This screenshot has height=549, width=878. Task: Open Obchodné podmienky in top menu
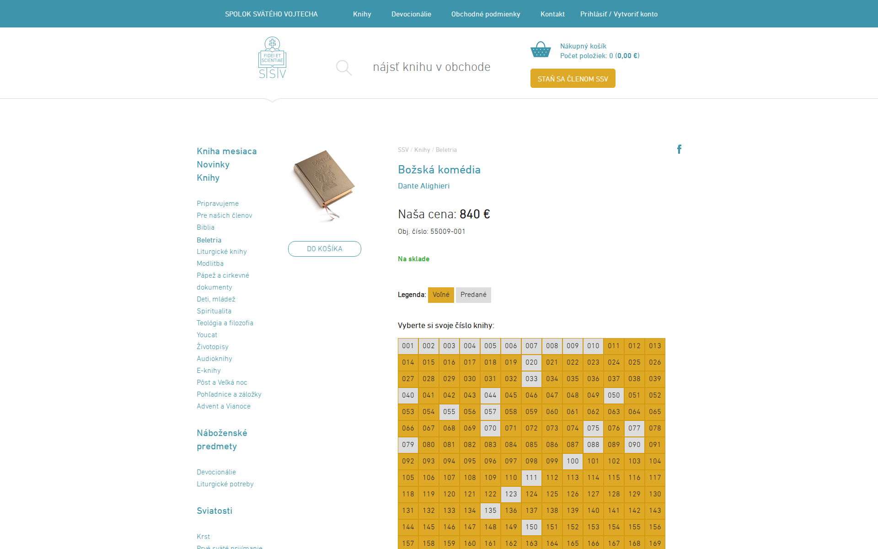pyautogui.click(x=486, y=14)
